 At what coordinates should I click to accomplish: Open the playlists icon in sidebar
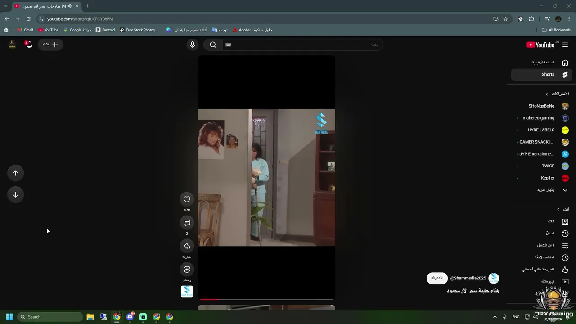pyautogui.click(x=565, y=246)
